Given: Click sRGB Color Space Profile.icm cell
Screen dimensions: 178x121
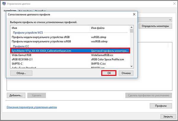Looking at the screenshot, I should point(107,59).
